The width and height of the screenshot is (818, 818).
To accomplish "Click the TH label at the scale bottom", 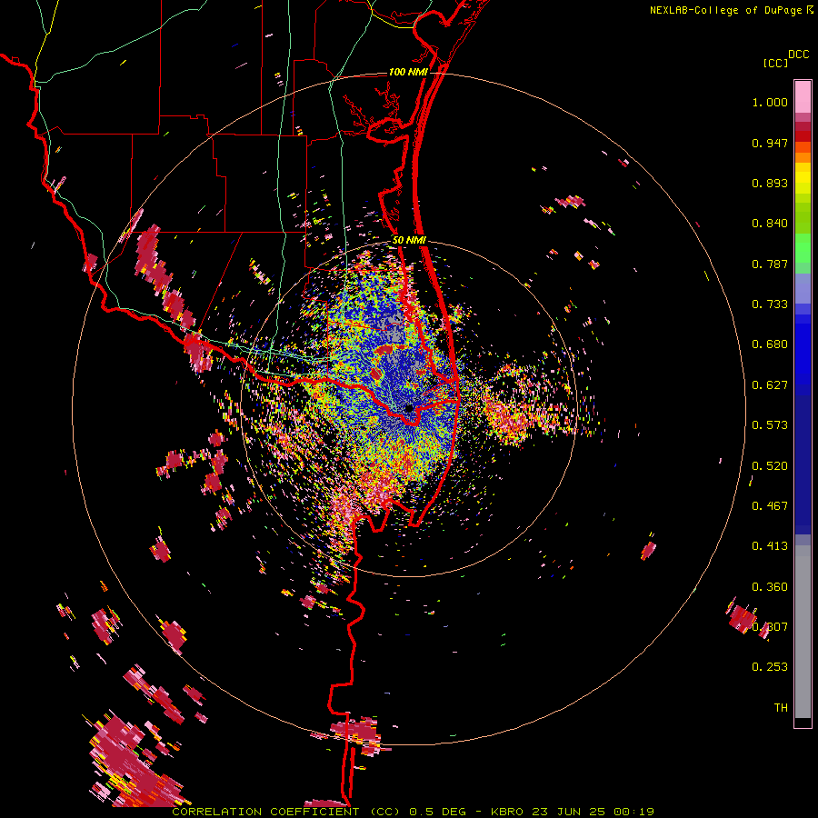I will tap(781, 708).
